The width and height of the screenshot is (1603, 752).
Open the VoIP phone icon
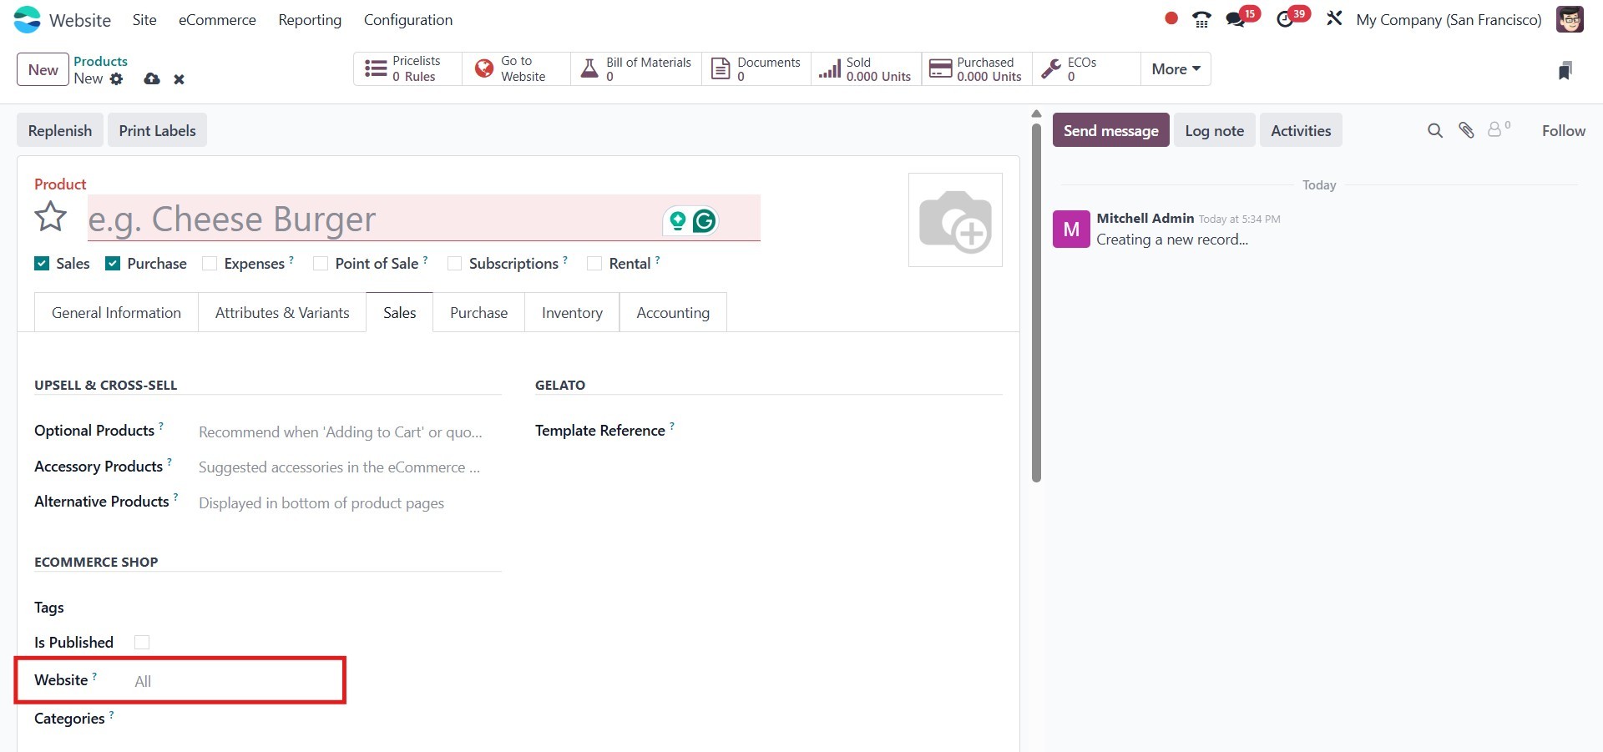pos(1201,19)
